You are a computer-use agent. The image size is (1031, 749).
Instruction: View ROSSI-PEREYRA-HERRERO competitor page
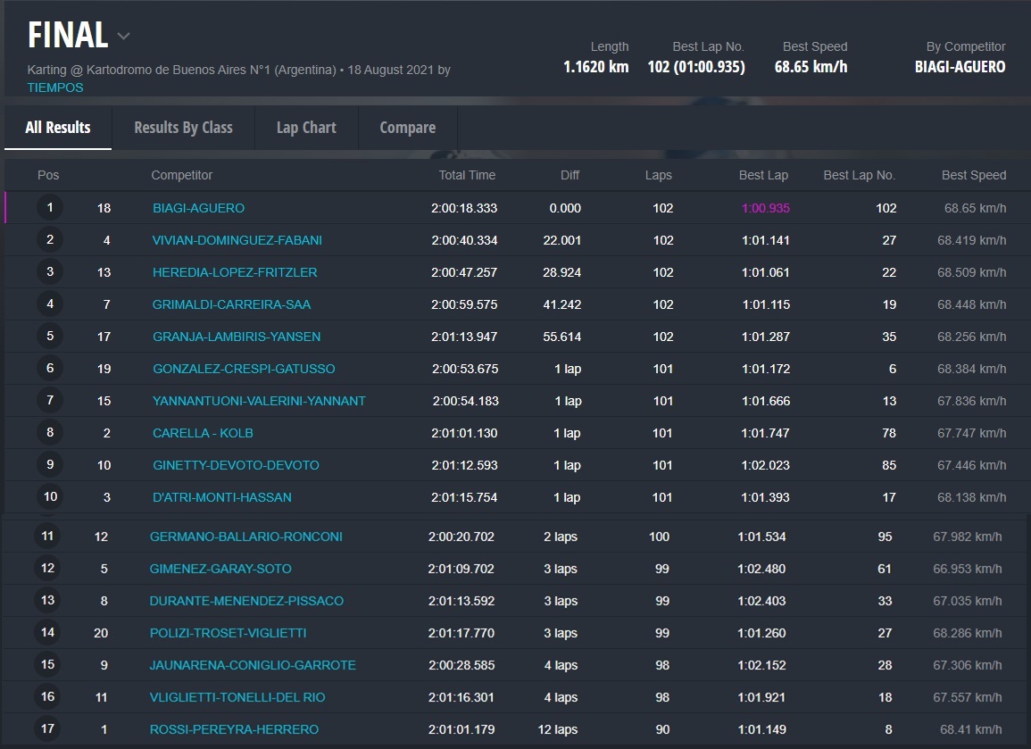(234, 729)
